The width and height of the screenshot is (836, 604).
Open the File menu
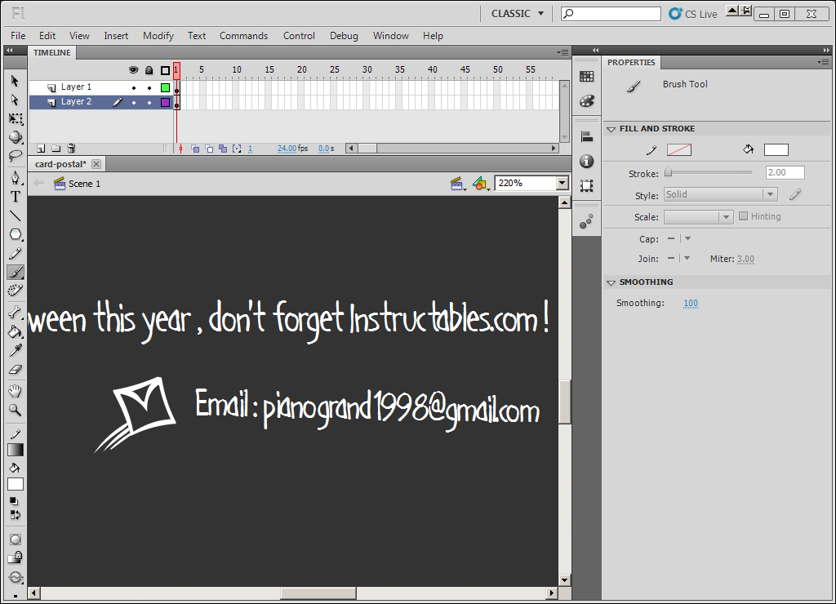point(18,36)
